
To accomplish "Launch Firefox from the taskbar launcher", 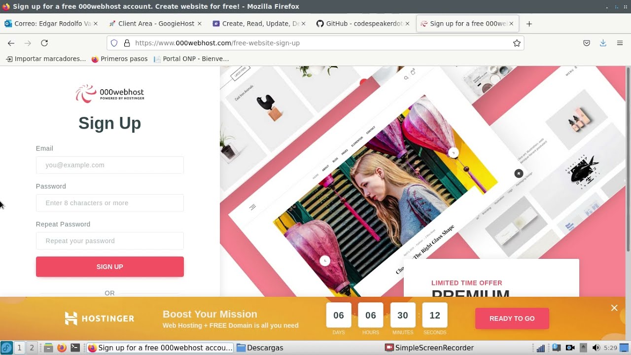I will tap(62, 348).
